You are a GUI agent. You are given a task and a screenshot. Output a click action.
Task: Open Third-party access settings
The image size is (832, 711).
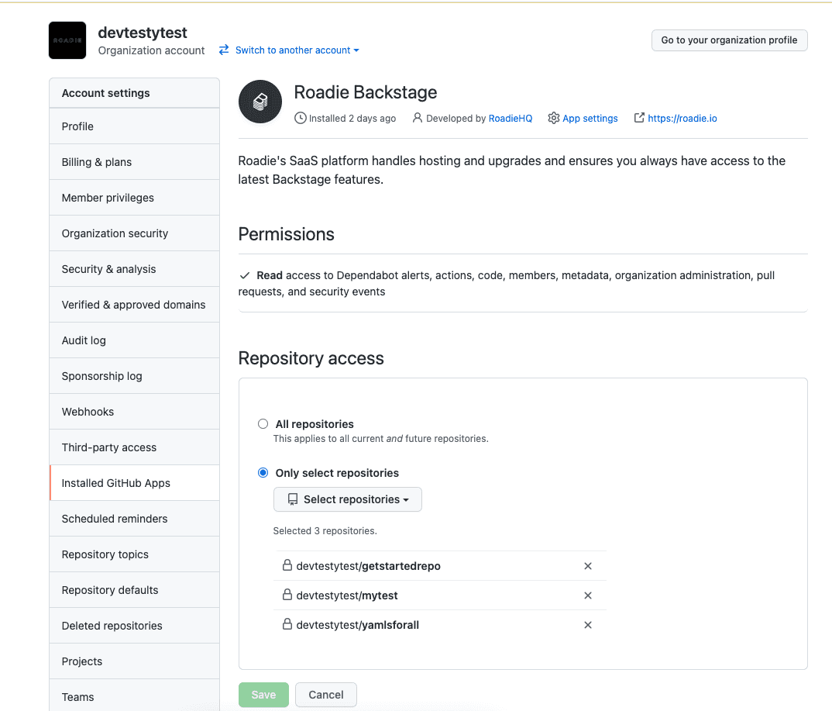point(134,447)
